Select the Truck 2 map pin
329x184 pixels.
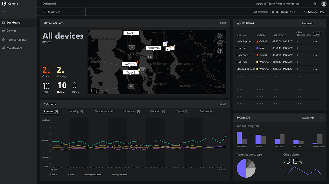pos(131,72)
